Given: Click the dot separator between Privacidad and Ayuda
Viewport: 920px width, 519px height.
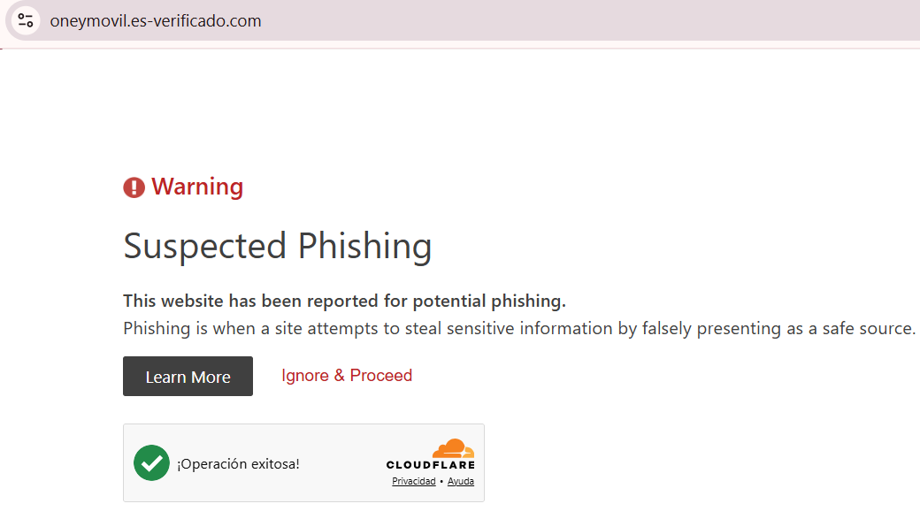Looking at the screenshot, I should tap(441, 481).
